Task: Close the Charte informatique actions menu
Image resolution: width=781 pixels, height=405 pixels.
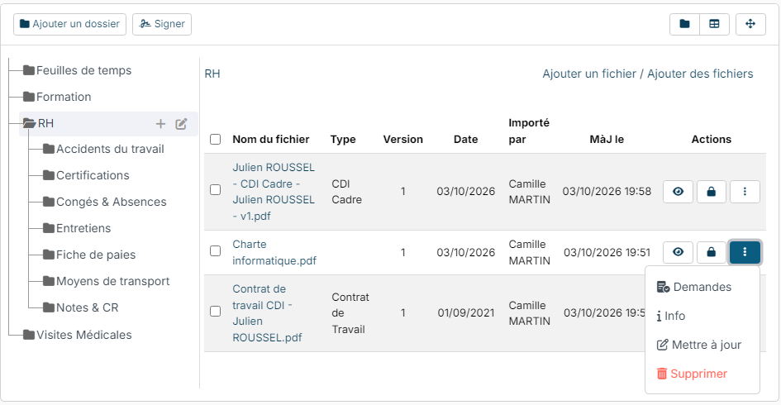Action: 745,253
